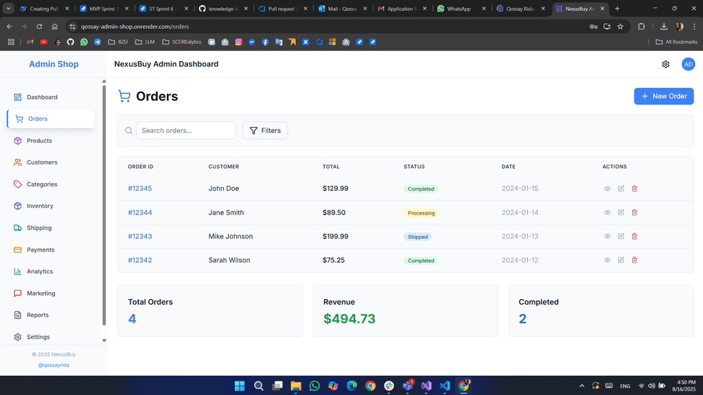Follow the @qossayrida footer link
This screenshot has width=703, height=395.
pyautogui.click(x=54, y=365)
